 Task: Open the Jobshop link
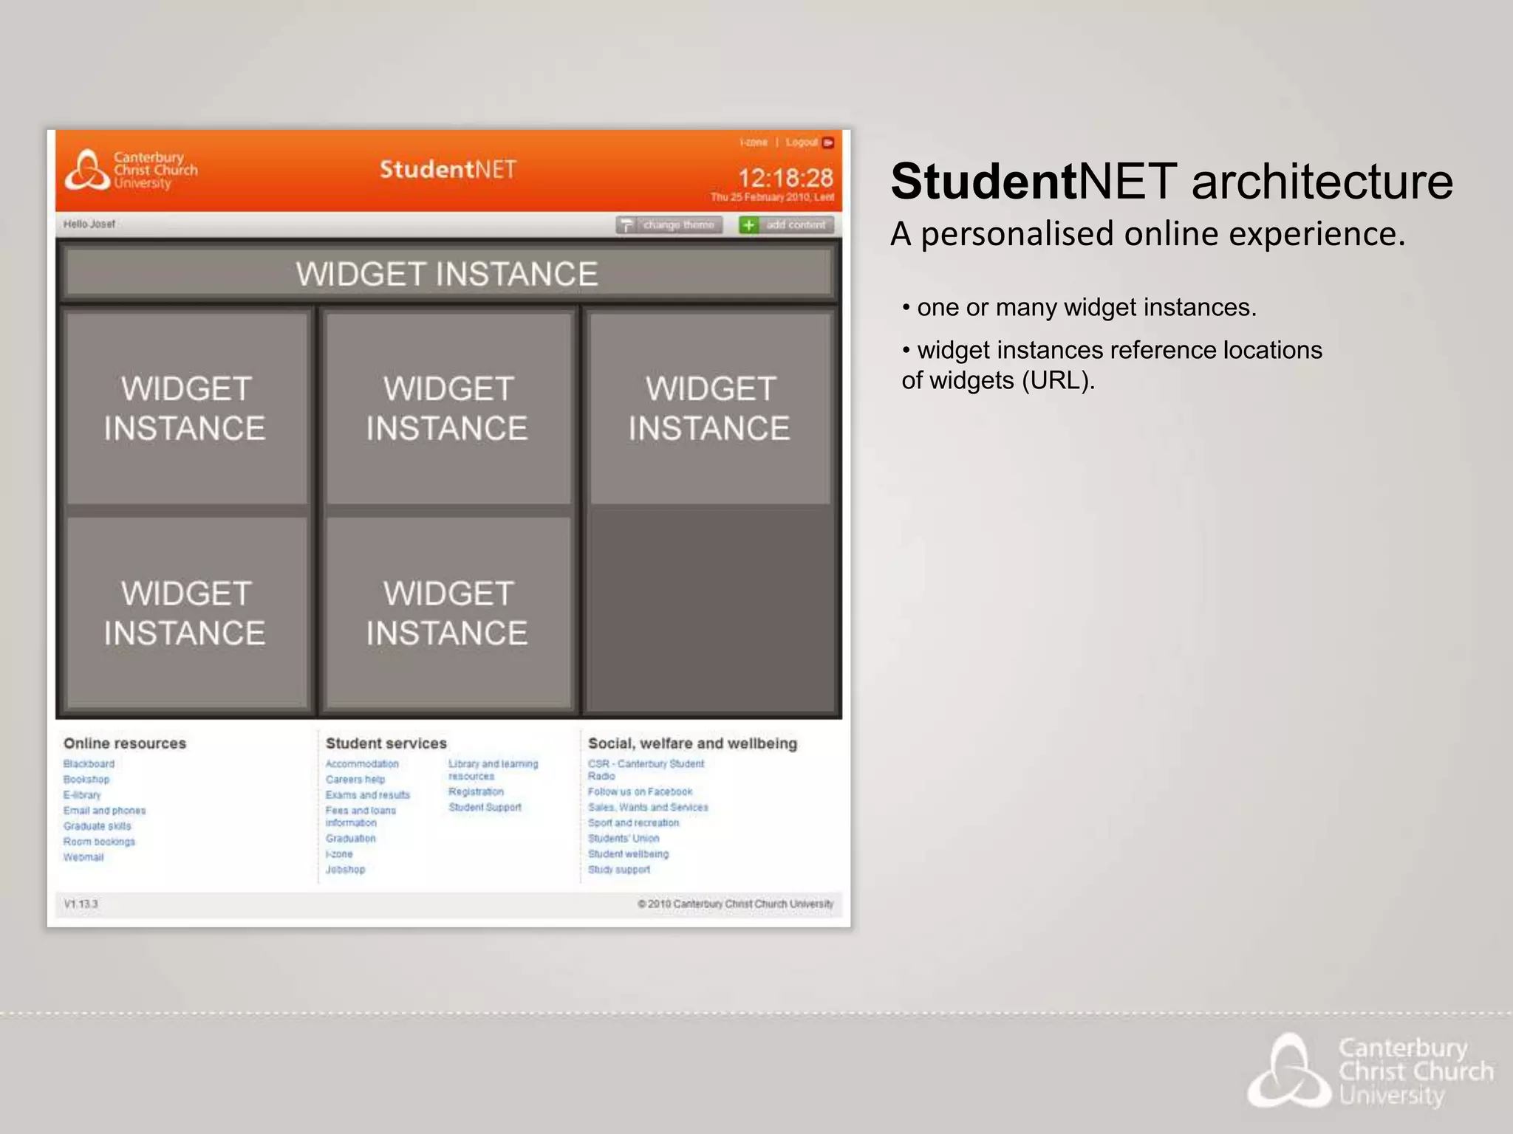coord(345,870)
